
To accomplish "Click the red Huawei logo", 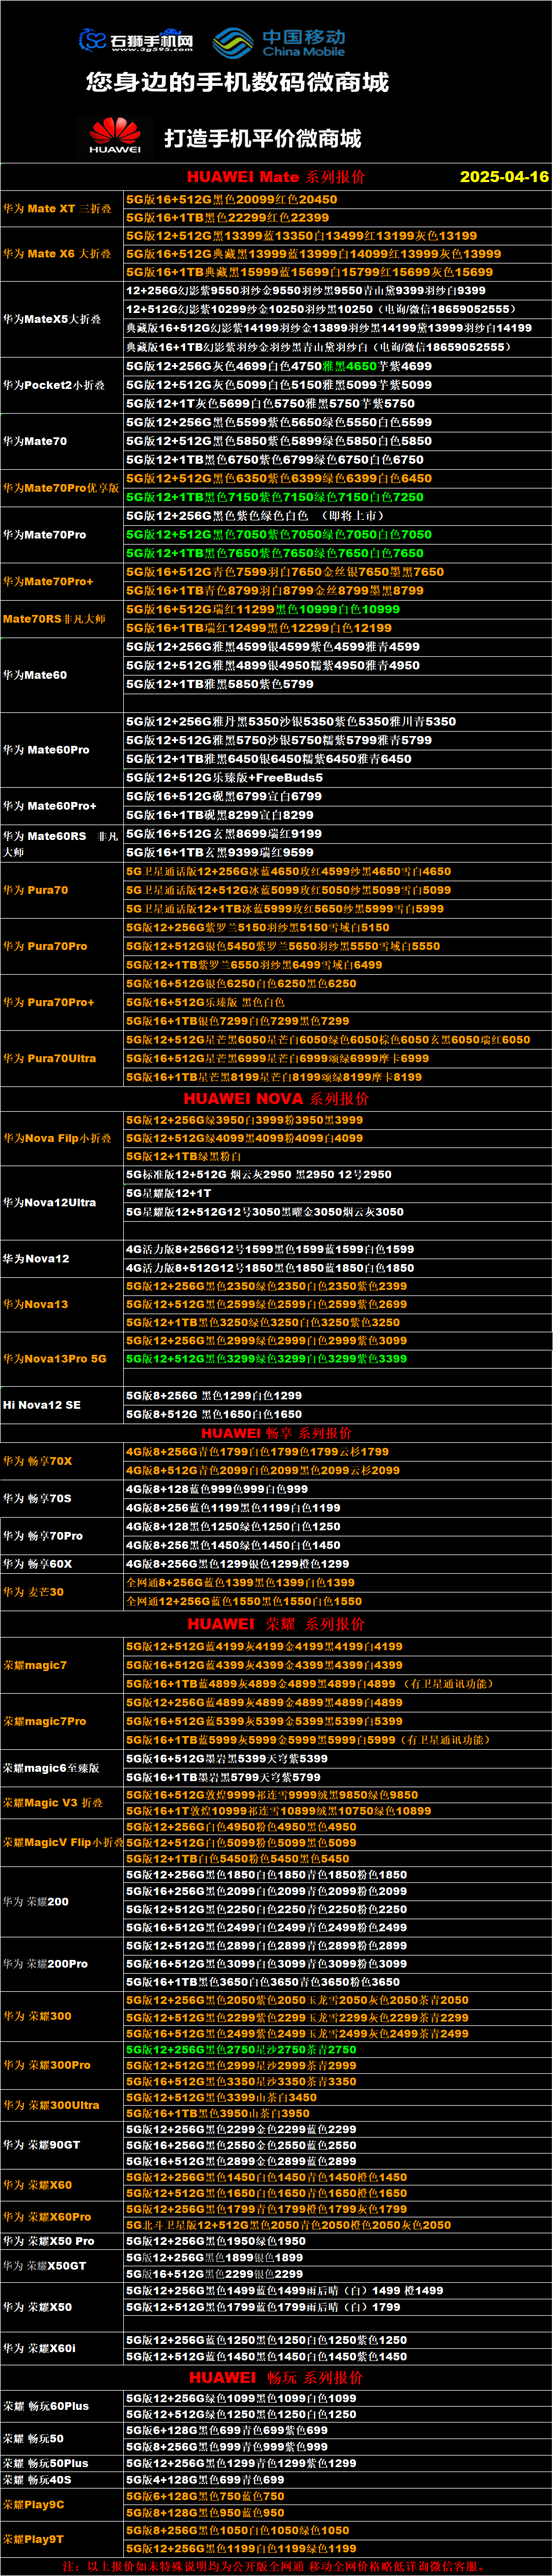I will coord(115,135).
